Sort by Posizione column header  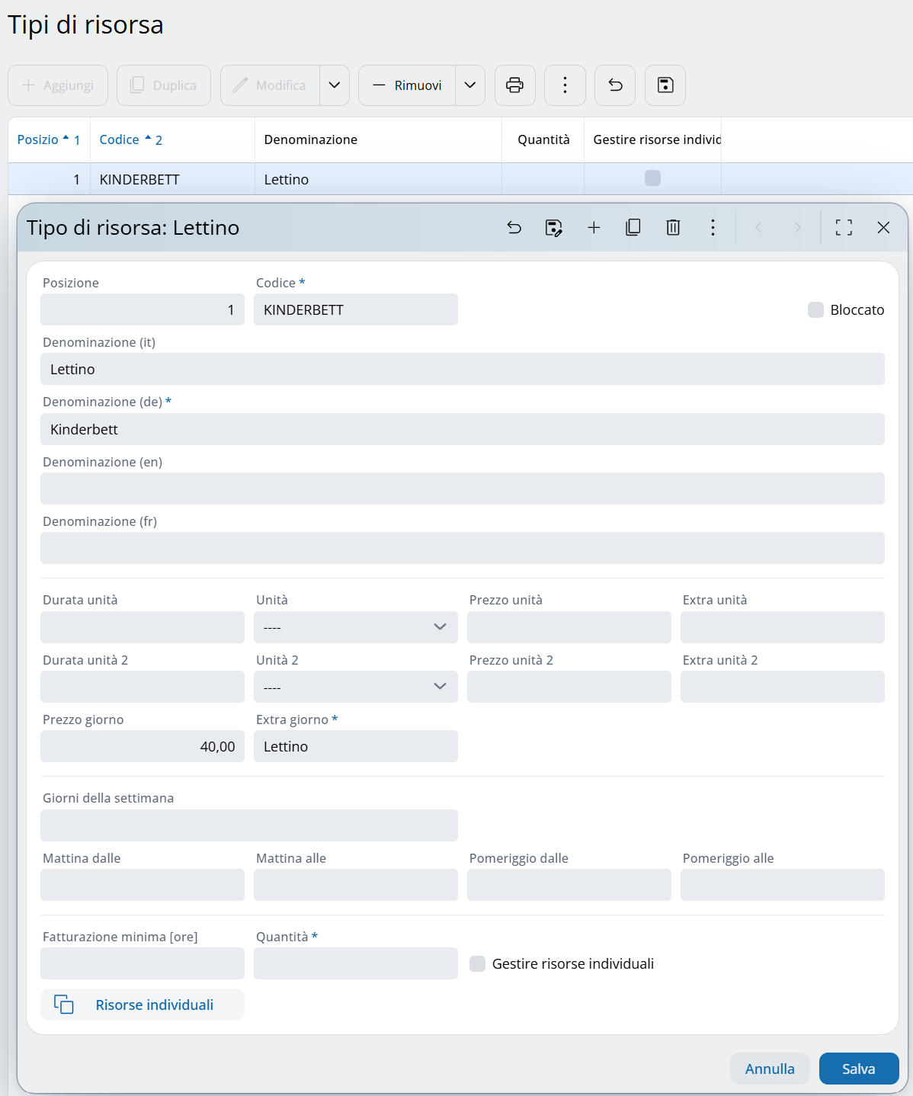(x=38, y=139)
